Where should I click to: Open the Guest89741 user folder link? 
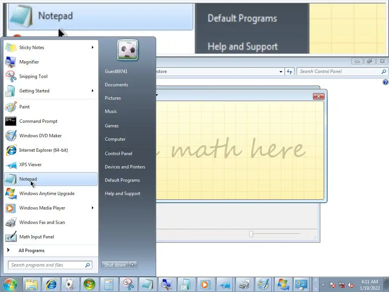pos(116,71)
